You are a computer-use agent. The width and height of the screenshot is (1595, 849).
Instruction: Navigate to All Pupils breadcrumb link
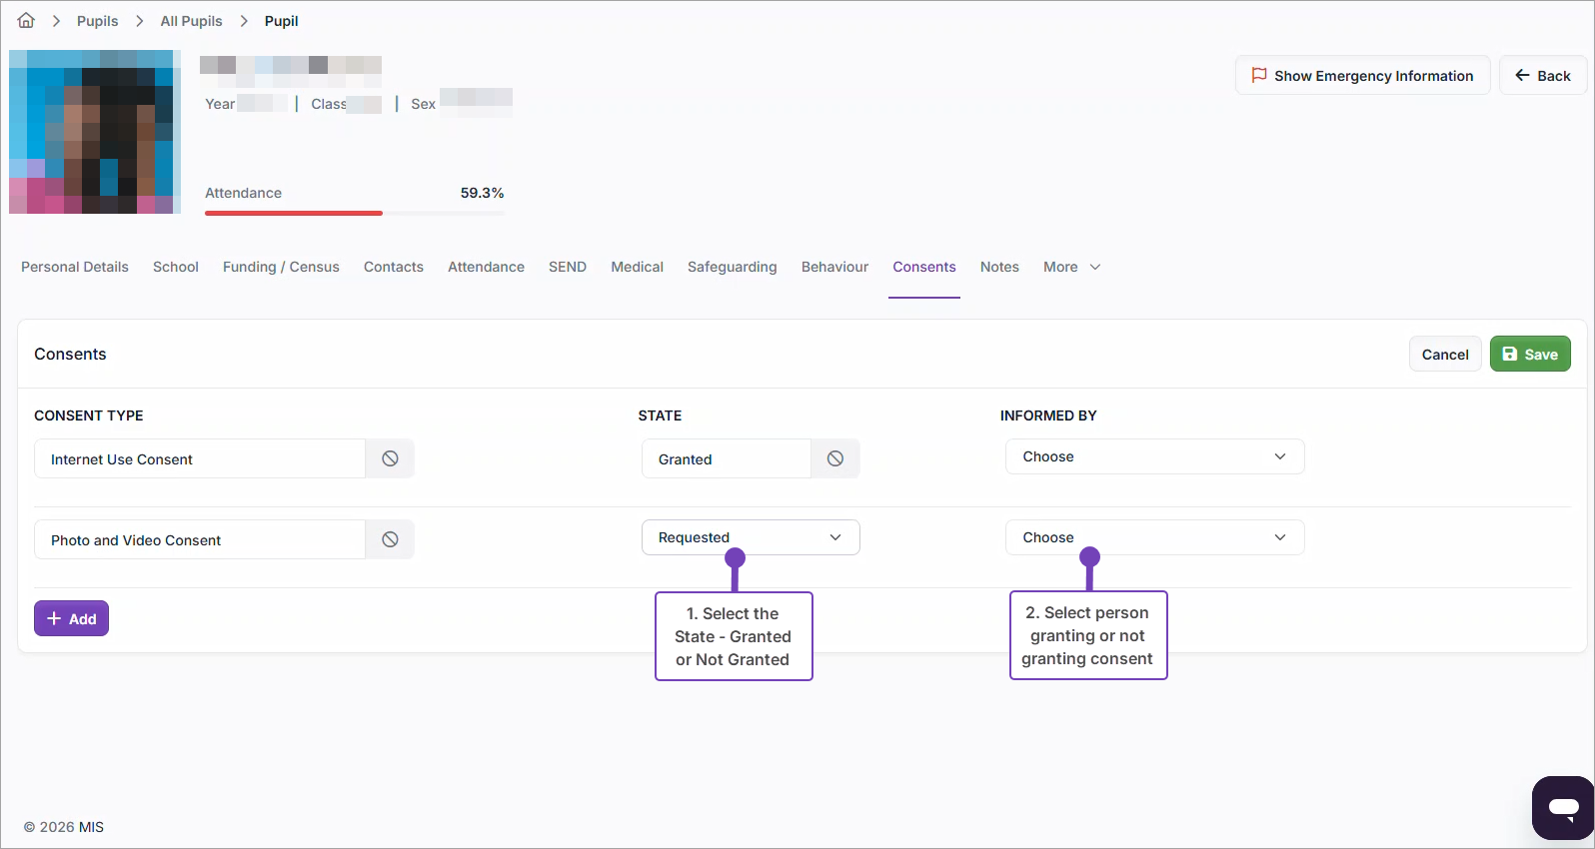click(191, 21)
